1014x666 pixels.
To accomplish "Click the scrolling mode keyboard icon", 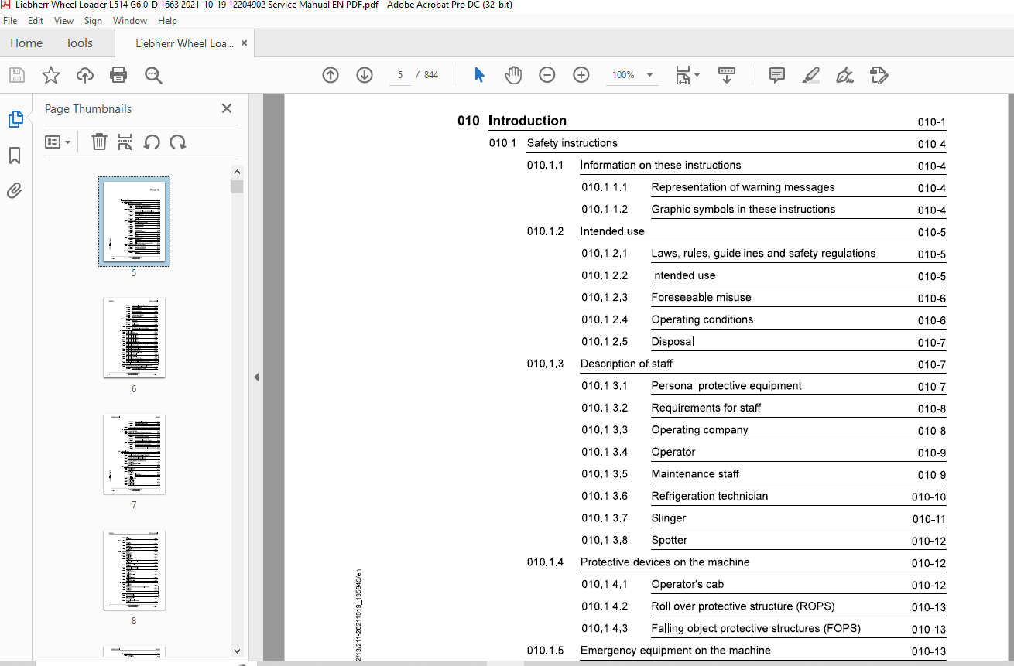I will pyautogui.click(x=727, y=75).
